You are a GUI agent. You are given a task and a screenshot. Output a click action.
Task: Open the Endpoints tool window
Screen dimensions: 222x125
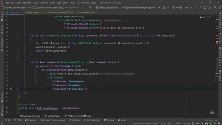coord(31,120)
